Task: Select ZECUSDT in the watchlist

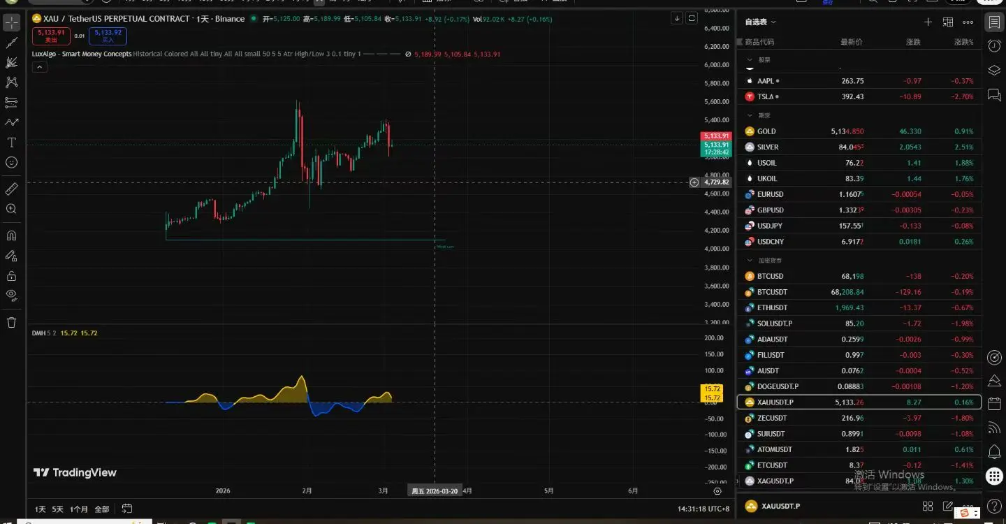Action: click(859, 418)
